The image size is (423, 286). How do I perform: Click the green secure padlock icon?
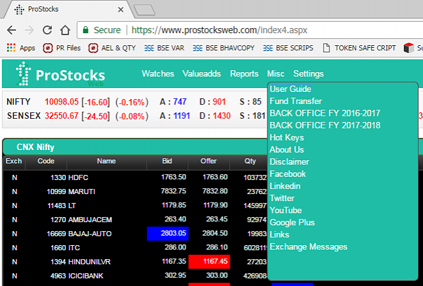(86, 30)
